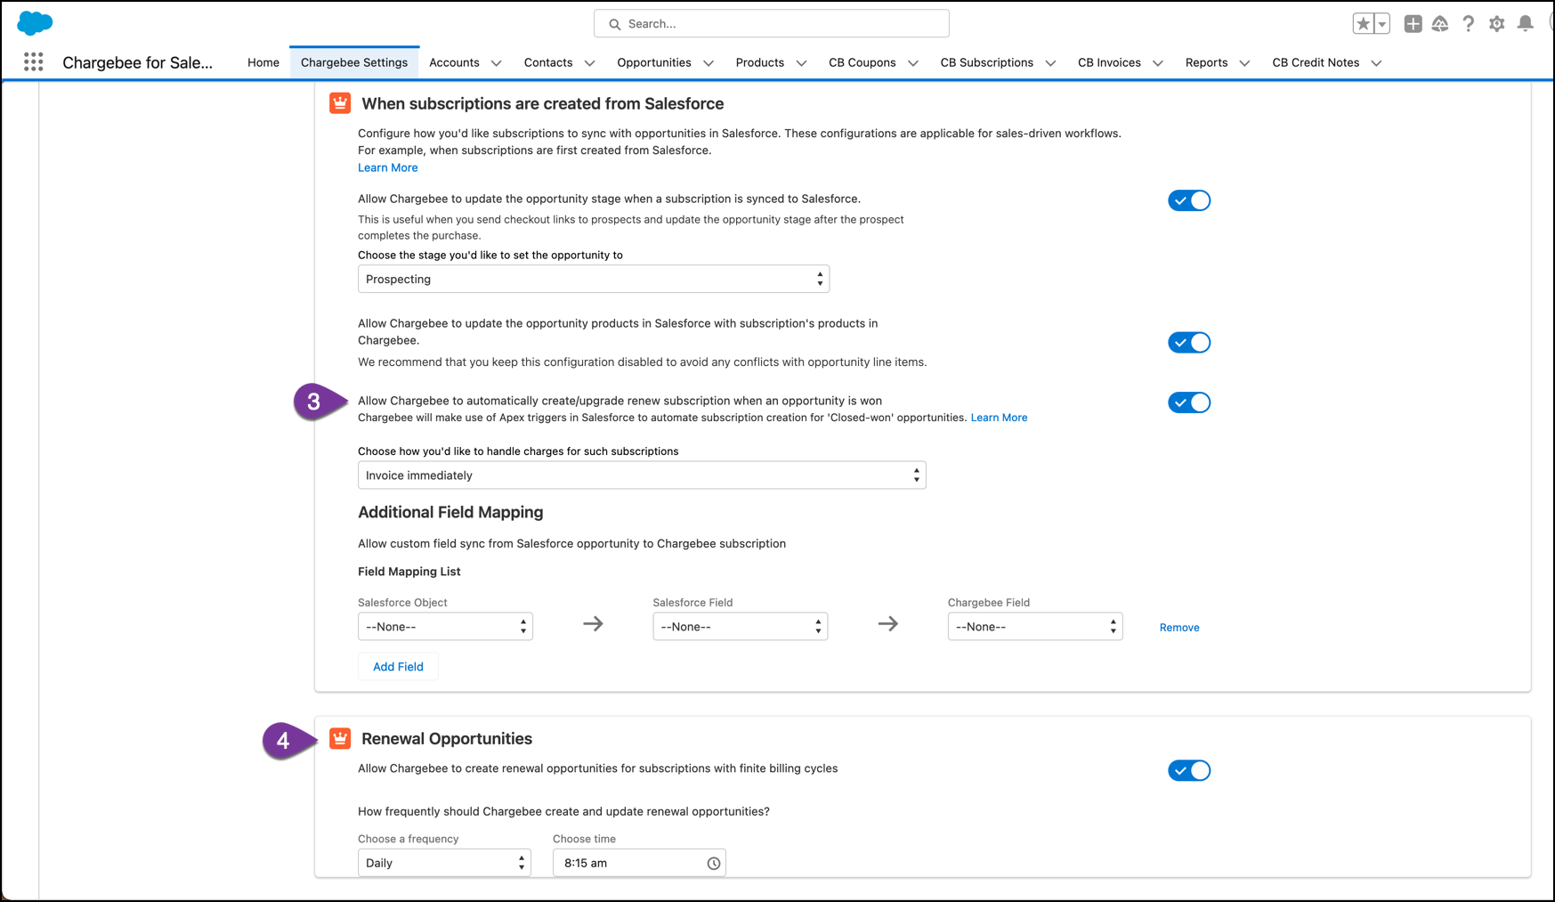Image resolution: width=1555 pixels, height=902 pixels.
Task: Open the Help question mark icon
Action: pyautogui.click(x=1468, y=24)
